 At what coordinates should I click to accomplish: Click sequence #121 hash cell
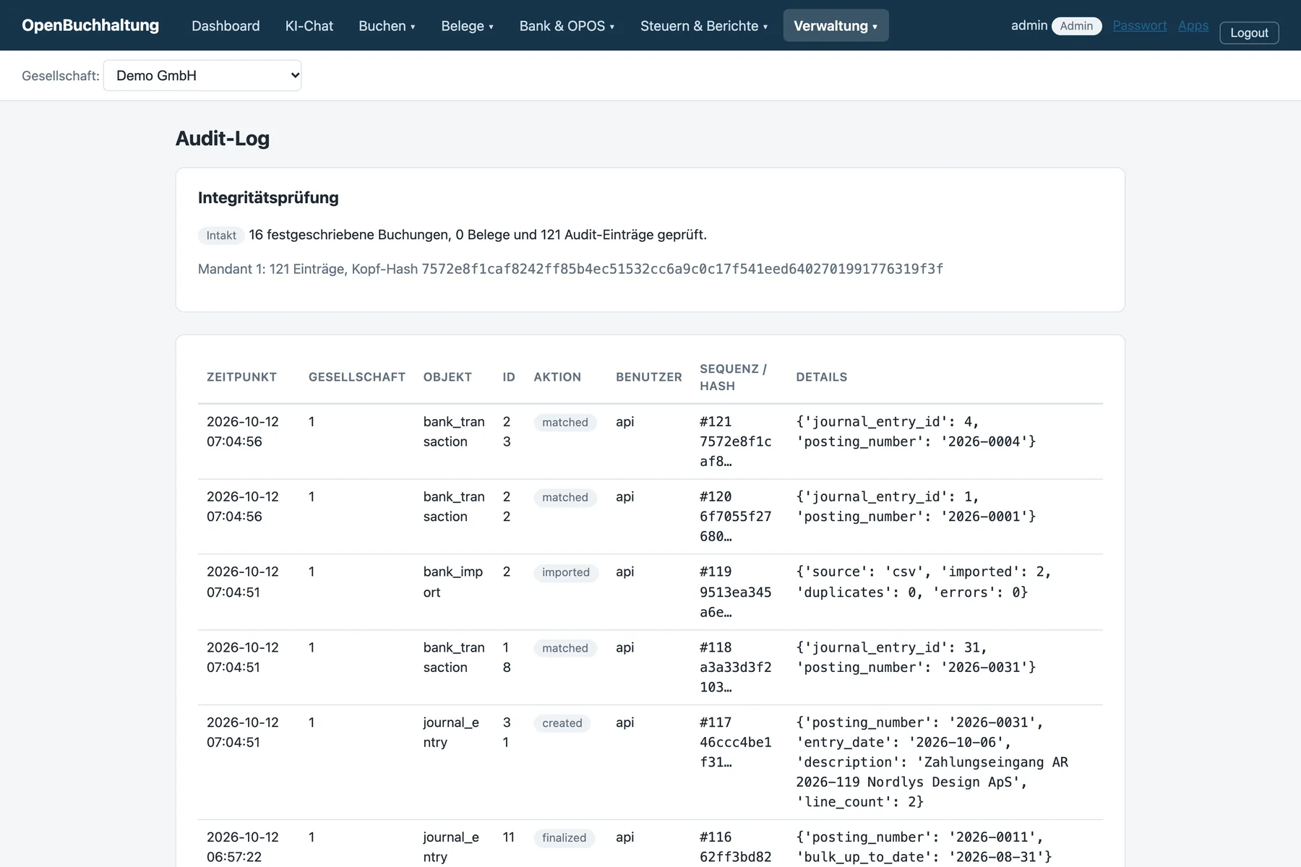pos(736,441)
